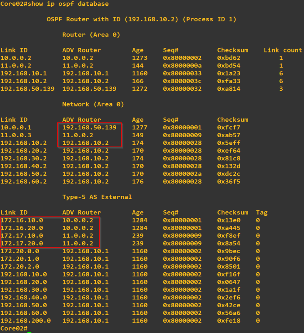Click the sequence number 0x8000003c

pos(182,81)
